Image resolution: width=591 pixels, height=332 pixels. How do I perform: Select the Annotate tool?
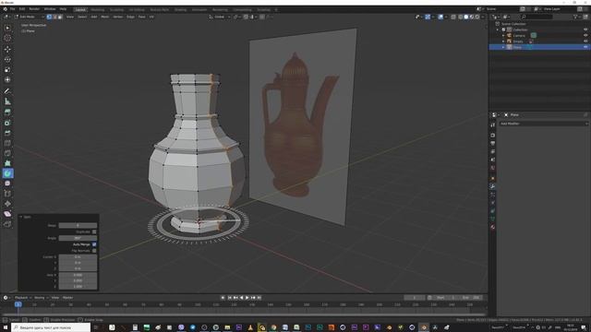pyautogui.click(x=7, y=91)
